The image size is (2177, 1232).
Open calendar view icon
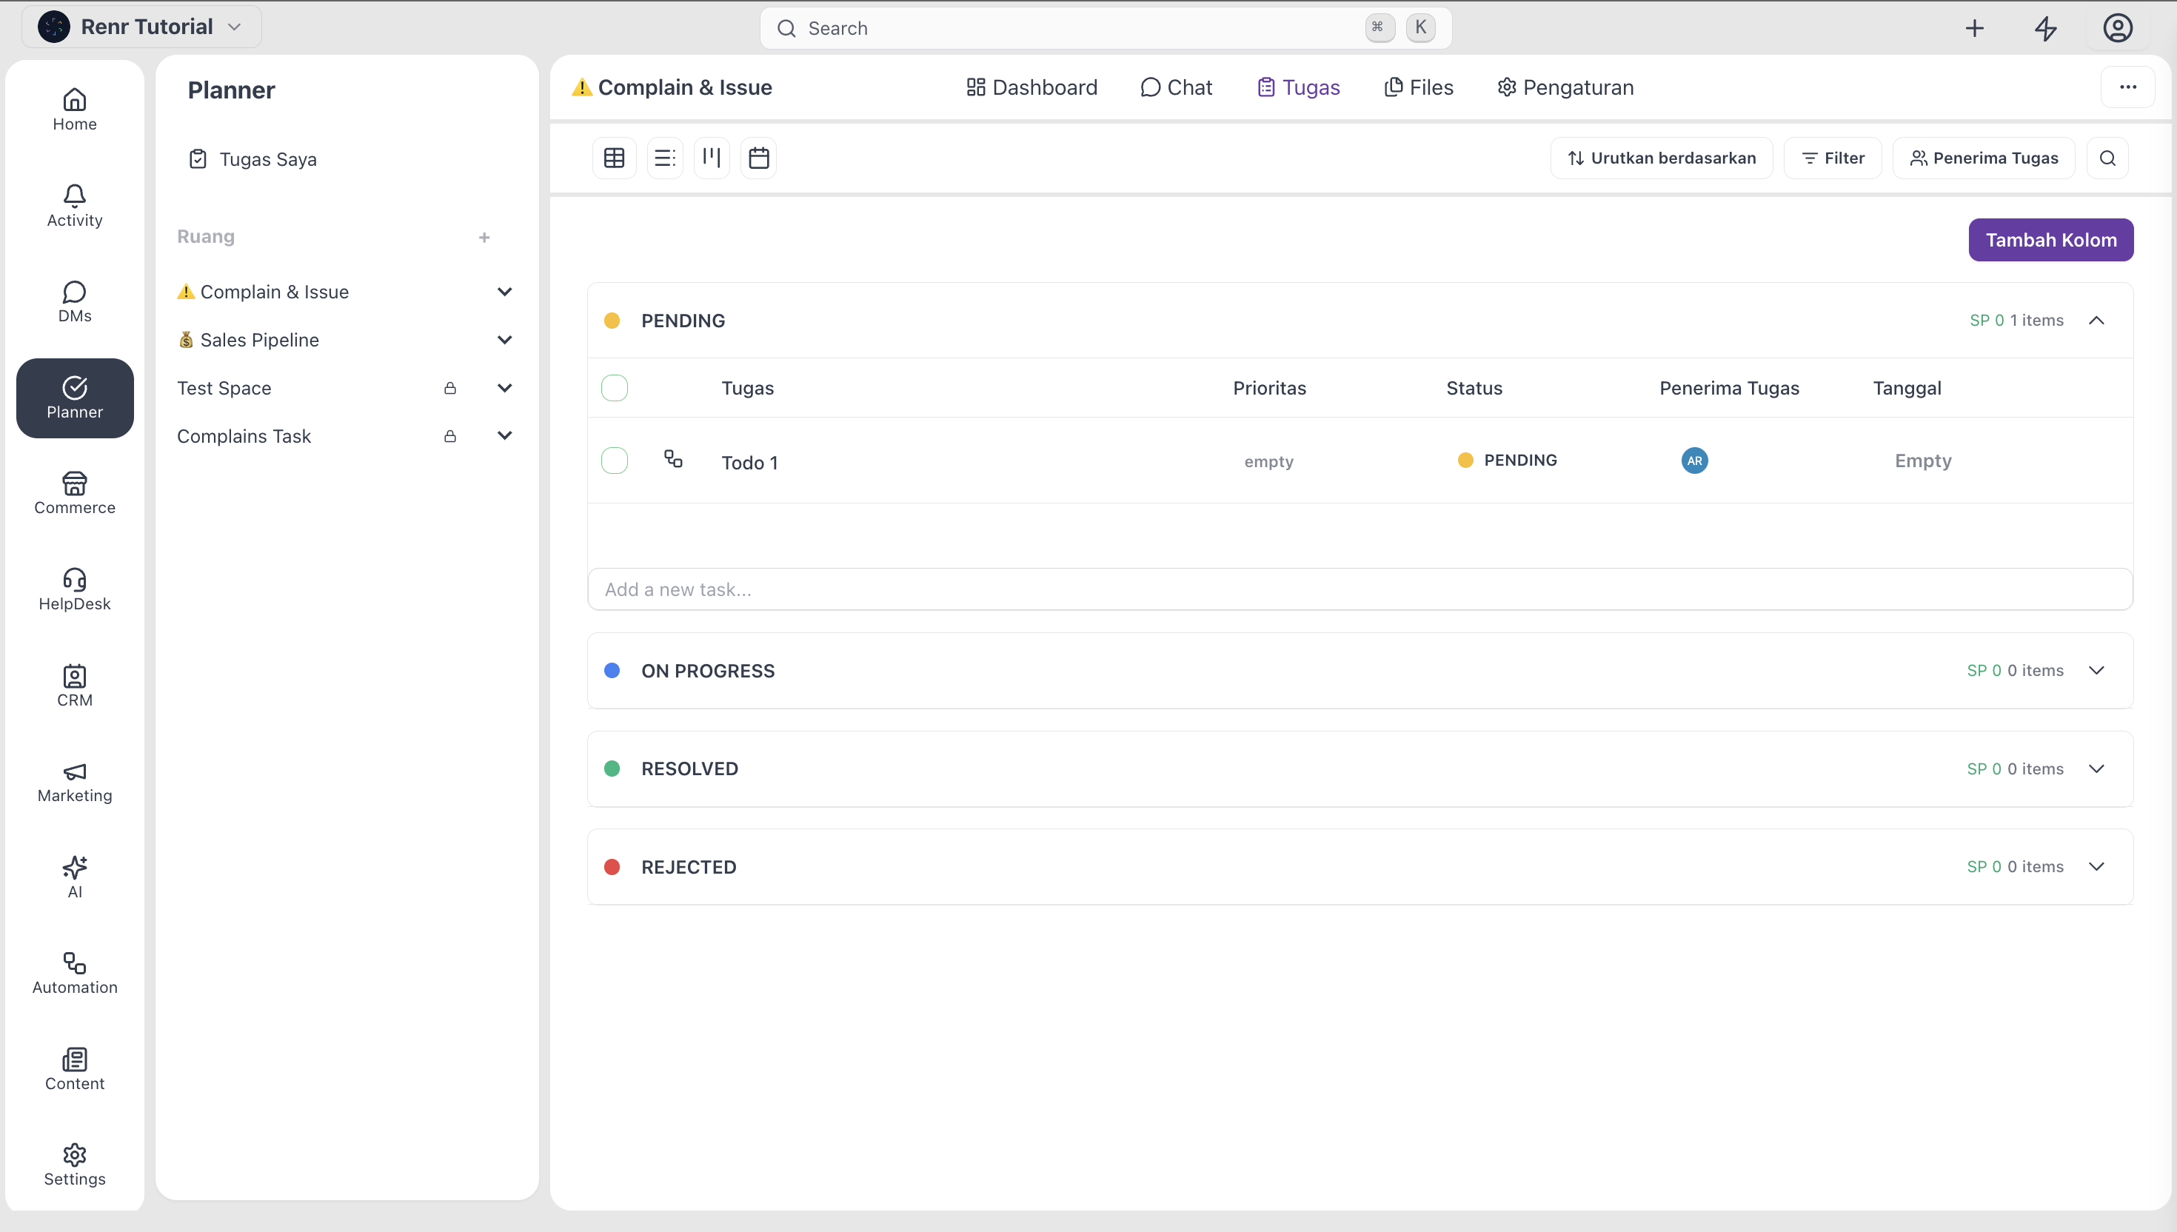pos(759,158)
